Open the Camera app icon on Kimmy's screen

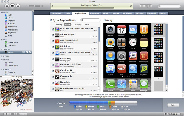pos(110,29)
